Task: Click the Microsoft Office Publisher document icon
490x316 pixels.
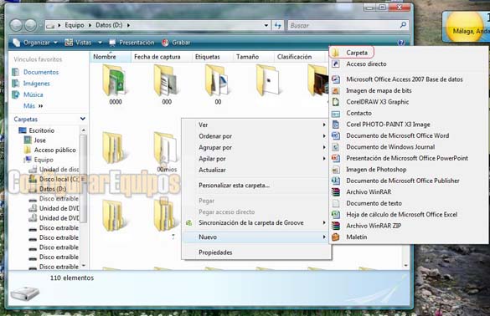Action: click(336, 181)
